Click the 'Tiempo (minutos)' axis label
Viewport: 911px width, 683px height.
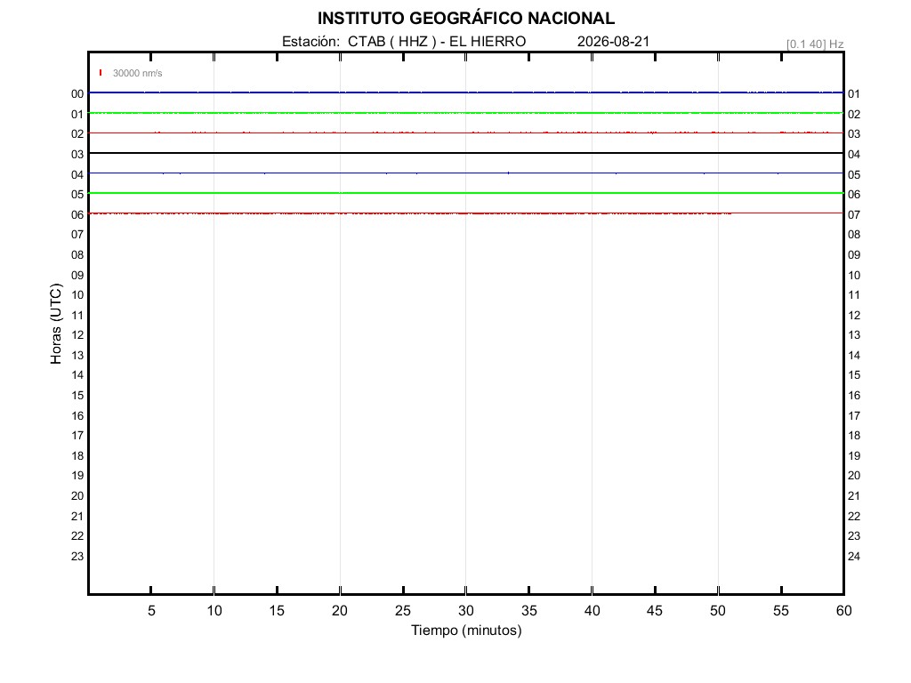point(466,631)
